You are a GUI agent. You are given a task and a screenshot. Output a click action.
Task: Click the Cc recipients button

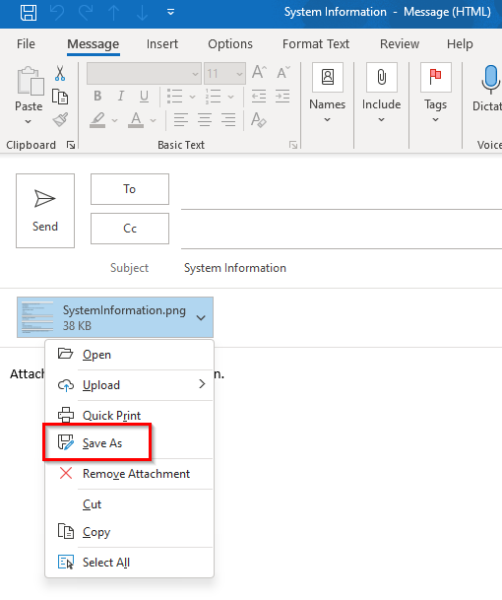[130, 229]
